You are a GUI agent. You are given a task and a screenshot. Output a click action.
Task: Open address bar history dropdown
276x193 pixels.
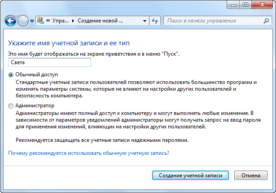(145, 21)
